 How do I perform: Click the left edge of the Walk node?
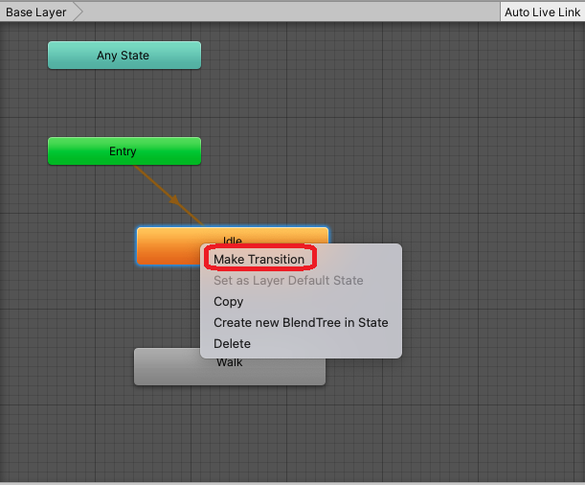[x=139, y=367]
